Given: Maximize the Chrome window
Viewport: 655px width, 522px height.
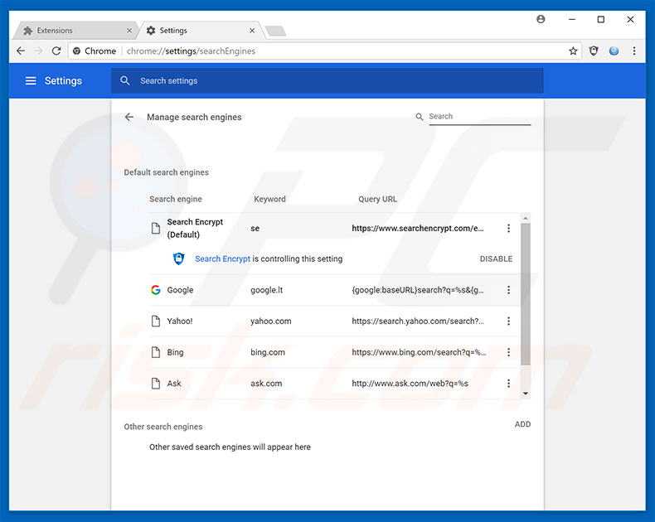Looking at the screenshot, I should [x=601, y=19].
